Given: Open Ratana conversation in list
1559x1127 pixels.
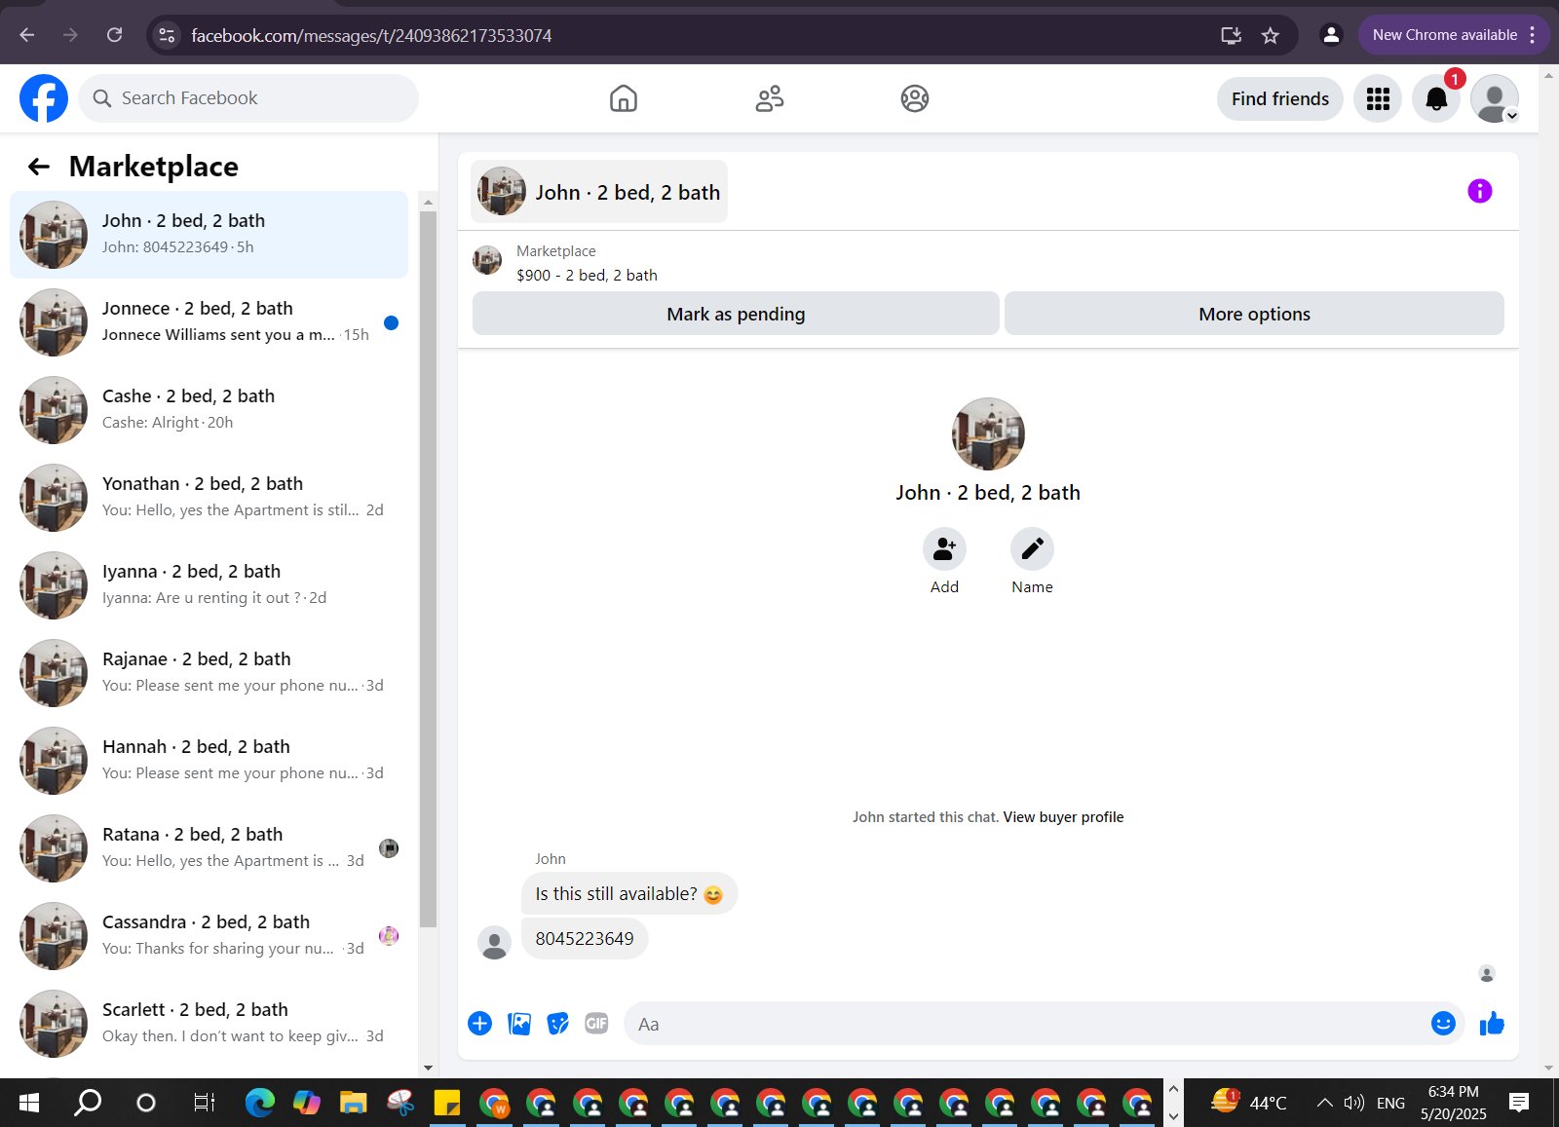Looking at the screenshot, I should pos(209,848).
